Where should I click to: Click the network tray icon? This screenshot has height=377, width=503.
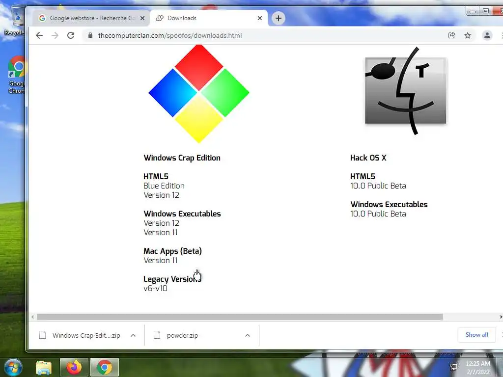coord(453,367)
